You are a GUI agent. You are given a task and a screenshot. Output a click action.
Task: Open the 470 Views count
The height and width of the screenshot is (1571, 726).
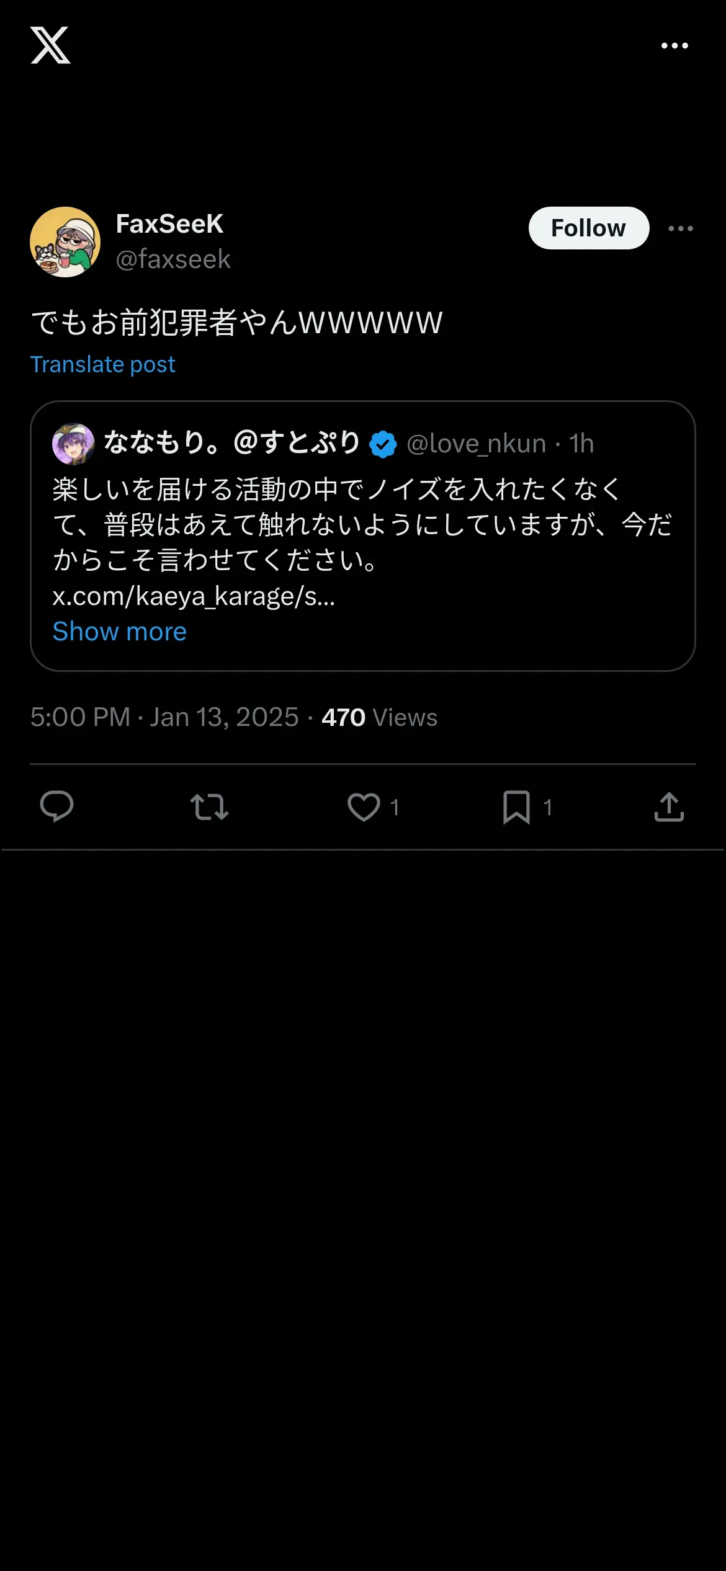point(379,717)
